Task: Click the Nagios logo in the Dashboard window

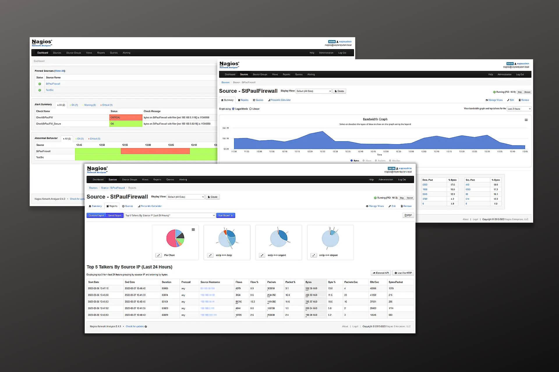Action: (x=42, y=43)
